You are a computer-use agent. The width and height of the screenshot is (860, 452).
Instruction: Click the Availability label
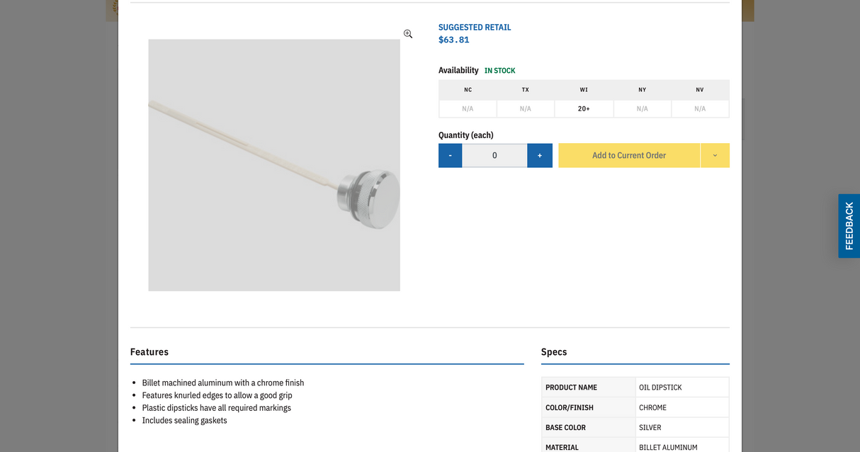coord(458,70)
